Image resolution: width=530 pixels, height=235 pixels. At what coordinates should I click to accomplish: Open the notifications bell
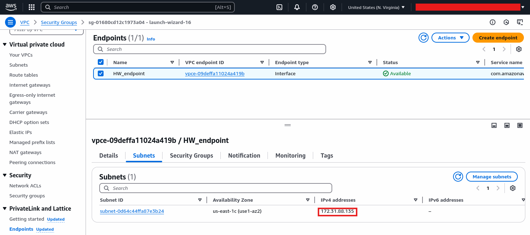pos(297,7)
